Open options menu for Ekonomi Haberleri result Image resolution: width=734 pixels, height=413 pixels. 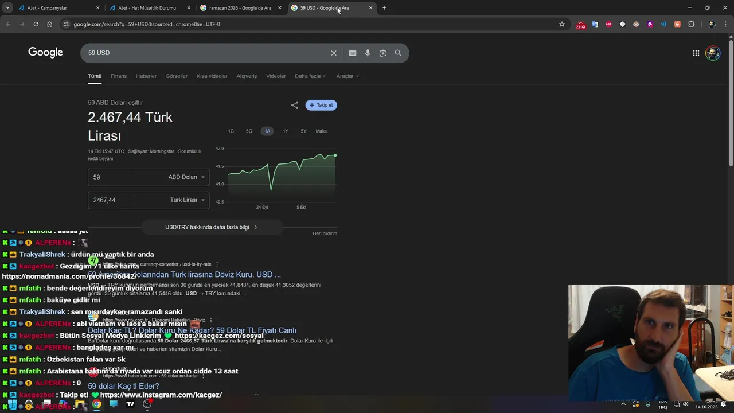click(x=211, y=320)
